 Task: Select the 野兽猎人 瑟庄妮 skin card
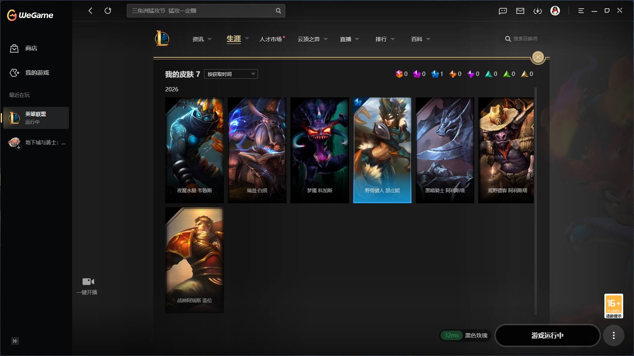[382, 150]
